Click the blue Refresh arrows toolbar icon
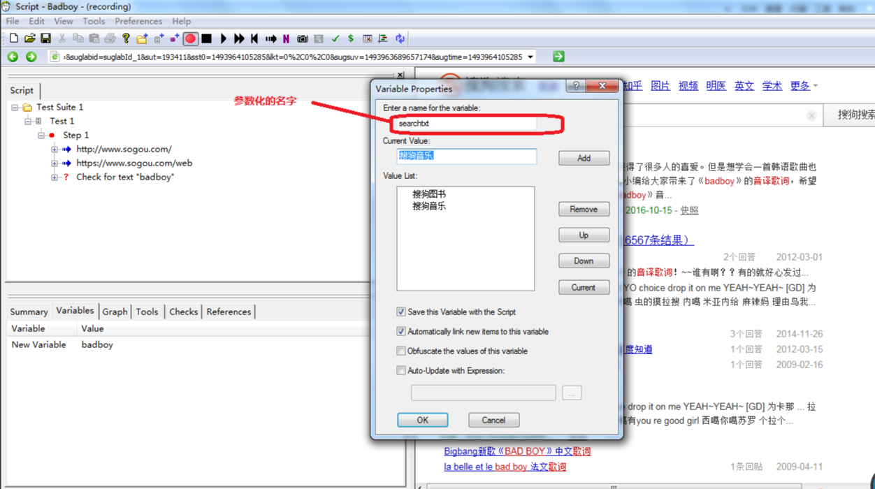Image resolution: width=875 pixels, height=489 pixels. 400,38
